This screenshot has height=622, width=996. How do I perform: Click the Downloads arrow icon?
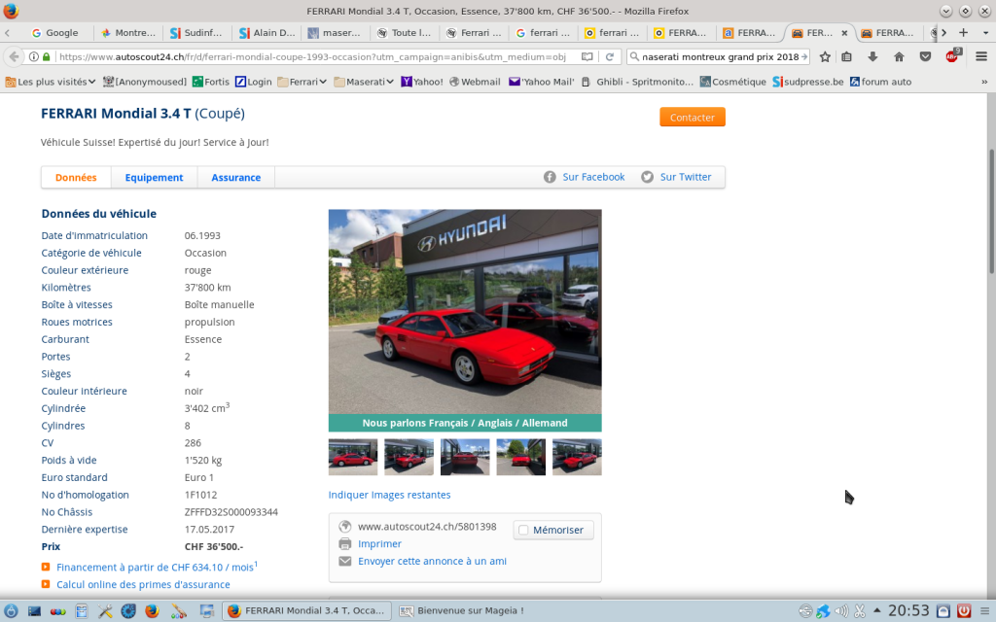coord(872,56)
